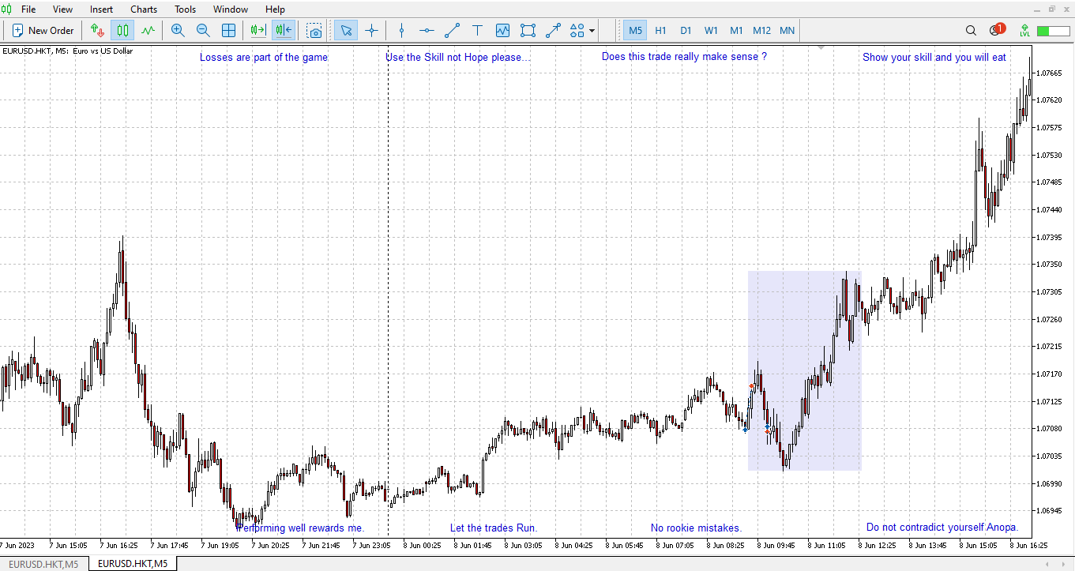Zoom in on the chart
The width and height of the screenshot is (1075, 571).
(x=178, y=30)
